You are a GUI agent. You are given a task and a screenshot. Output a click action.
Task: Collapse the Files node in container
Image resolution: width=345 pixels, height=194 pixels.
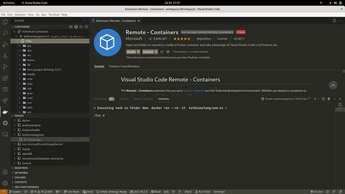(x=18, y=41)
